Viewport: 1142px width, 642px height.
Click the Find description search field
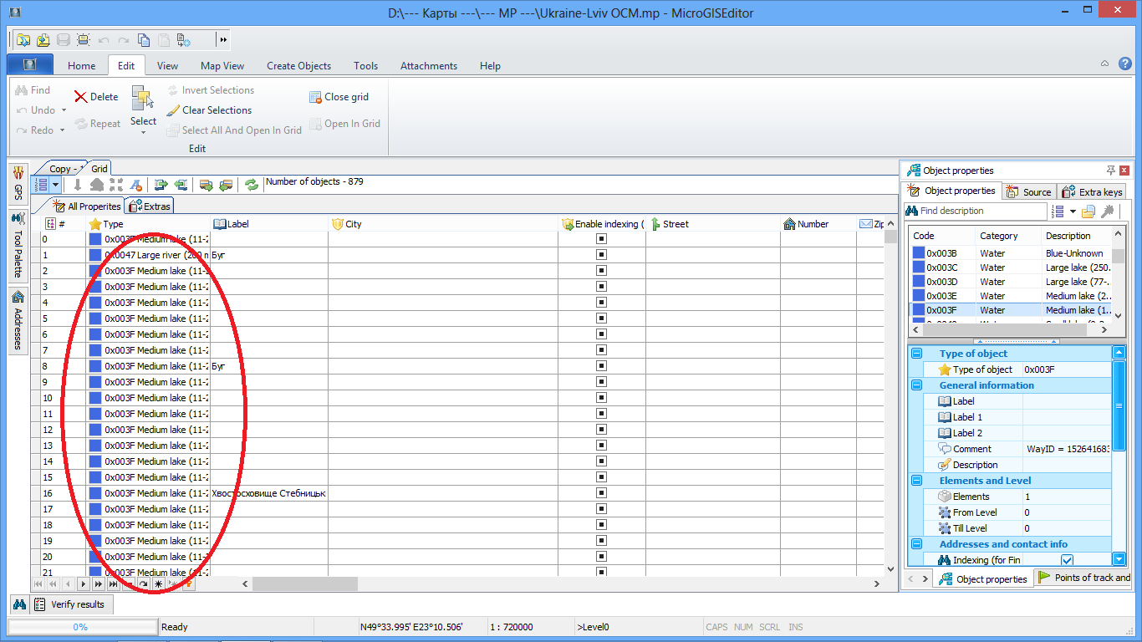(x=977, y=211)
